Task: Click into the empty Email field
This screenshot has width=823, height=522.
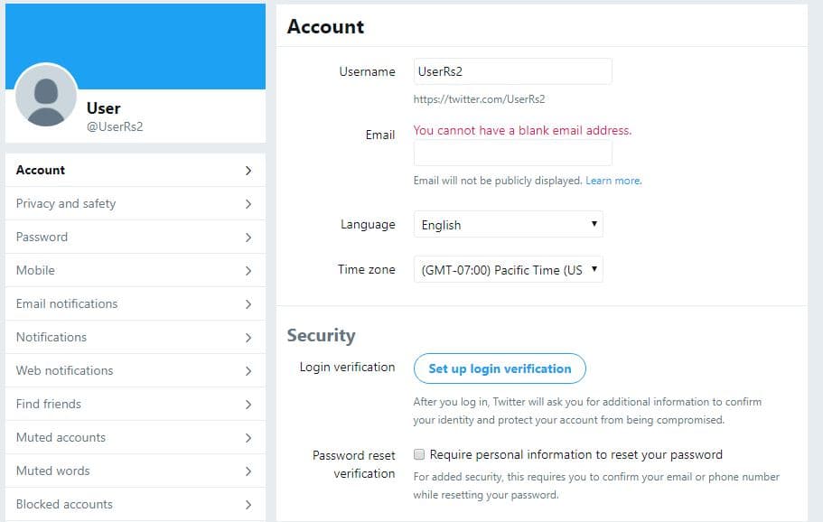Action: pos(513,154)
